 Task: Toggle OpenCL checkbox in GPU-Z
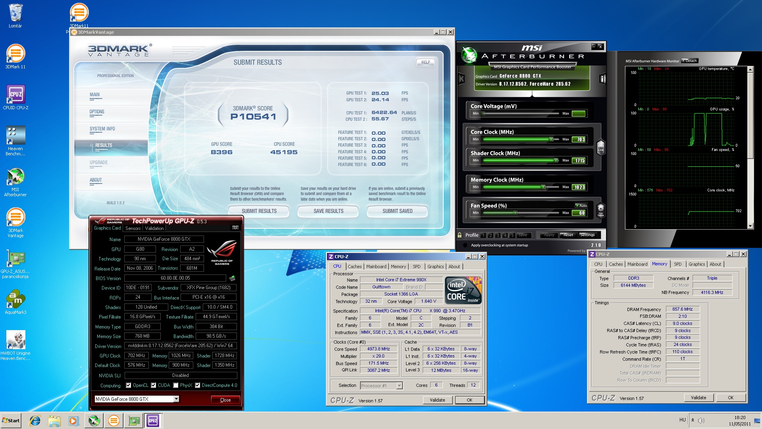[128, 385]
